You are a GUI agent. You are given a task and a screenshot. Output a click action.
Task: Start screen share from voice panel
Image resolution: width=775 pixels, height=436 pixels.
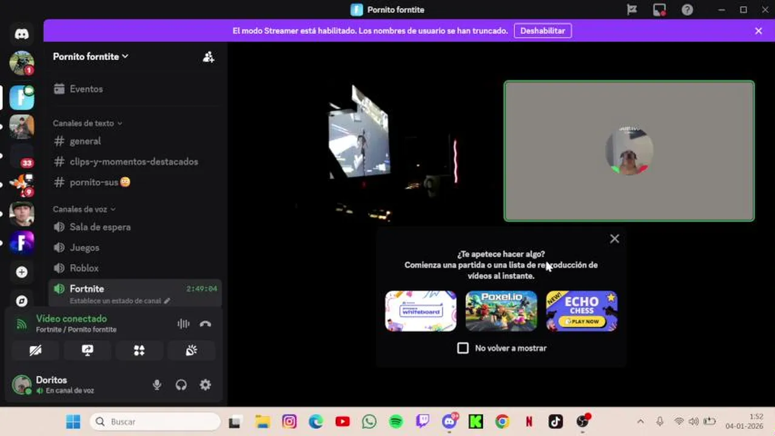point(87,351)
